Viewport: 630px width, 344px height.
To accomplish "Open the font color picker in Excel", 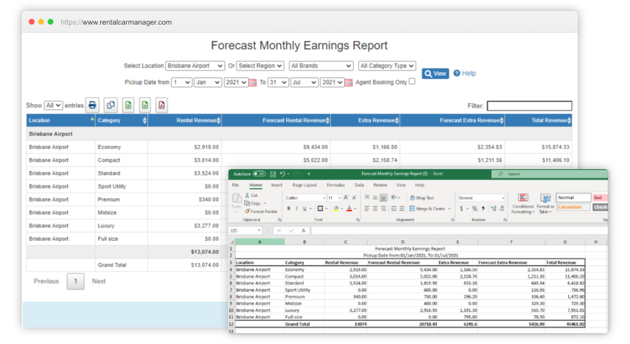I will [349, 209].
